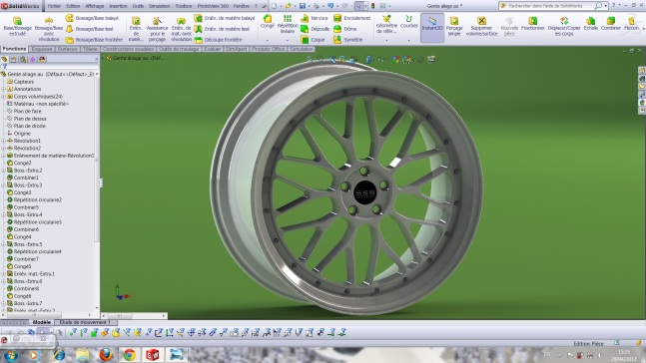Expand the Boss.-Extru.3 feature
Screen dimensions: 646x363
tap(4, 185)
